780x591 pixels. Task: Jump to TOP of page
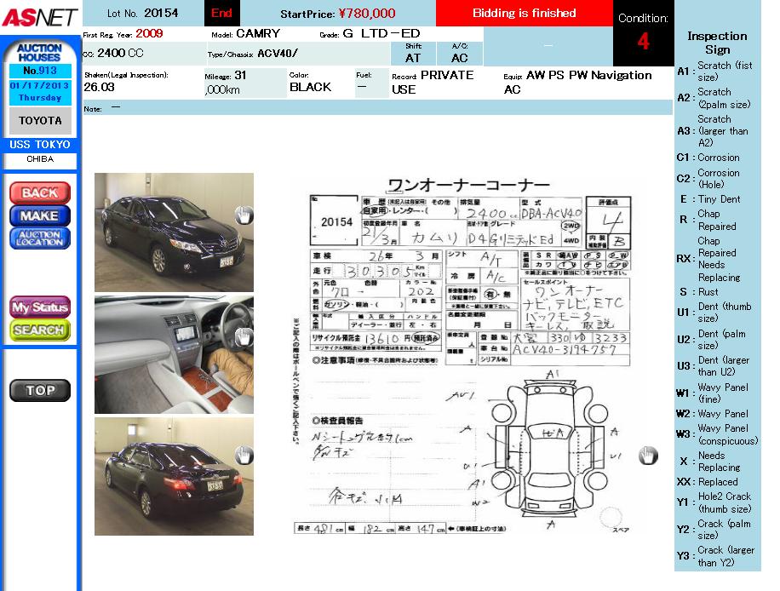39,391
